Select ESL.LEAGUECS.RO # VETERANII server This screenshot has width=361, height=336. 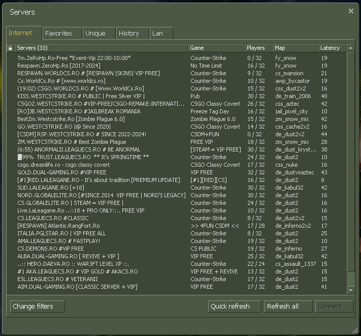pos(177,279)
